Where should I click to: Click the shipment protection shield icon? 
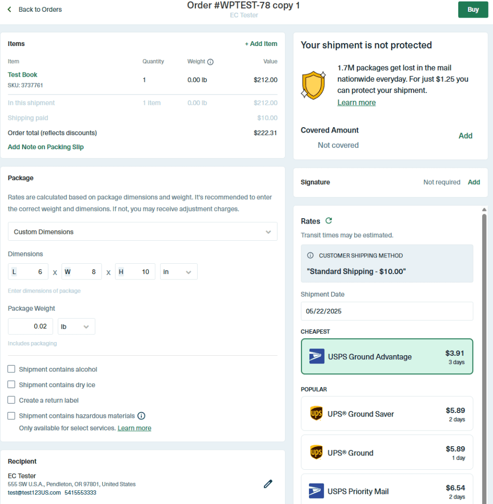pyautogui.click(x=313, y=85)
